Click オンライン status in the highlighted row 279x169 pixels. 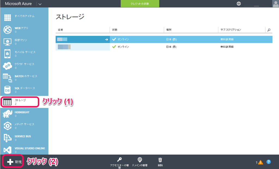123,39
